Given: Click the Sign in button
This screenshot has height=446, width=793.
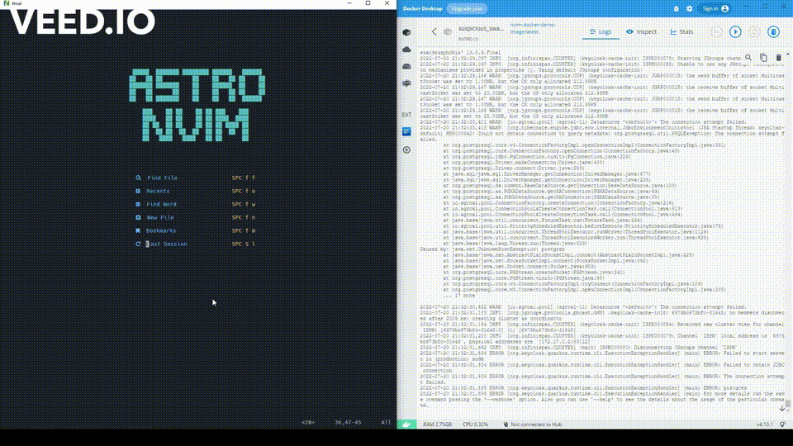Looking at the screenshot, I should (715, 8).
